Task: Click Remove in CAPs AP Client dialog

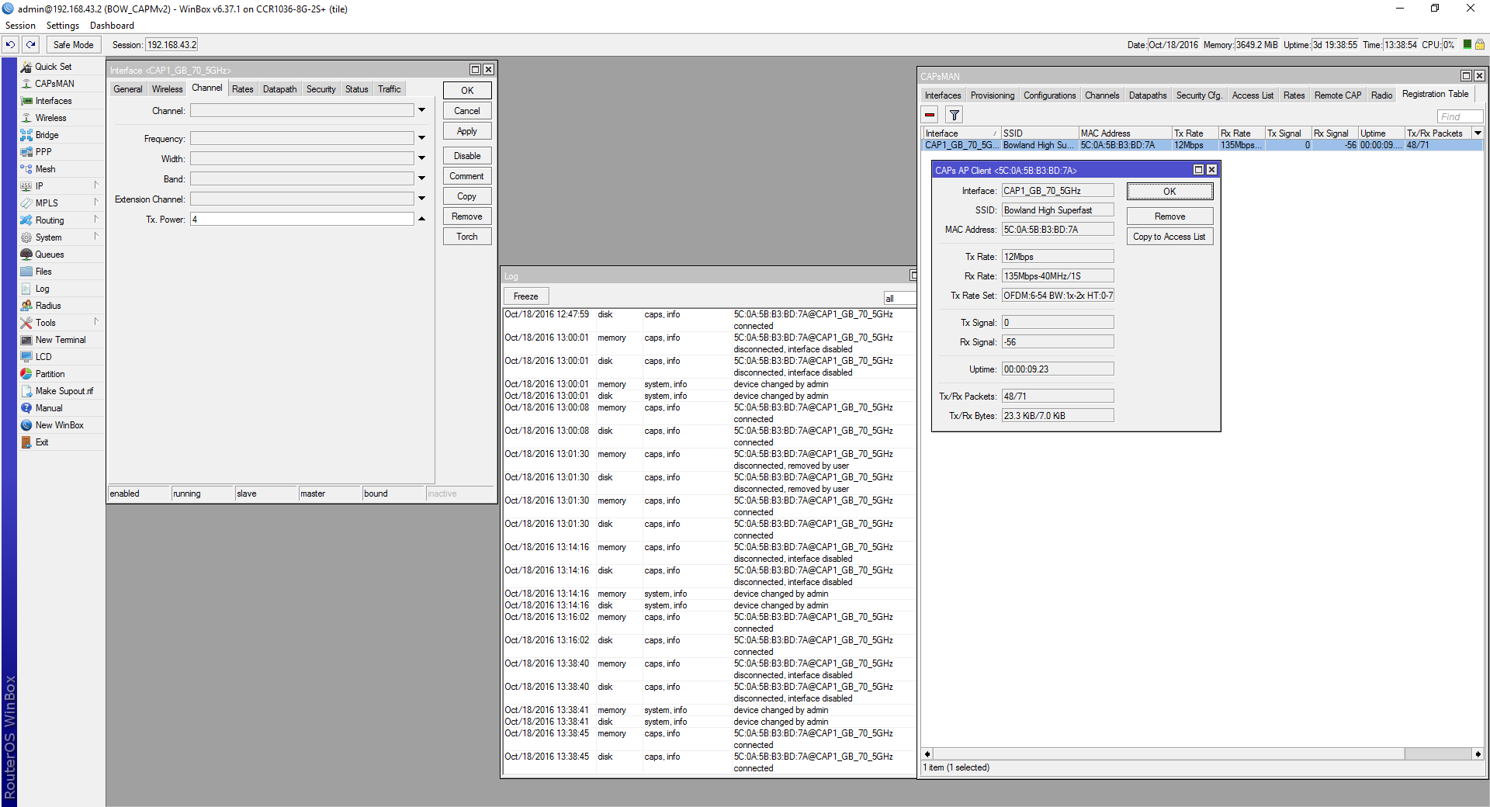Action: [x=1169, y=216]
